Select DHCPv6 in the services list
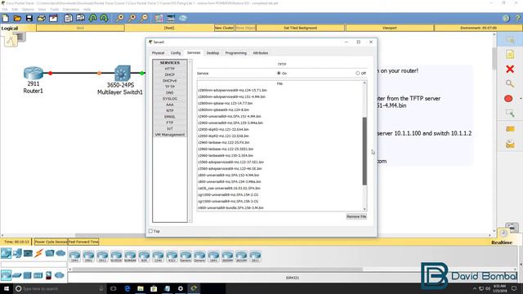The image size is (523, 294). 170,81
